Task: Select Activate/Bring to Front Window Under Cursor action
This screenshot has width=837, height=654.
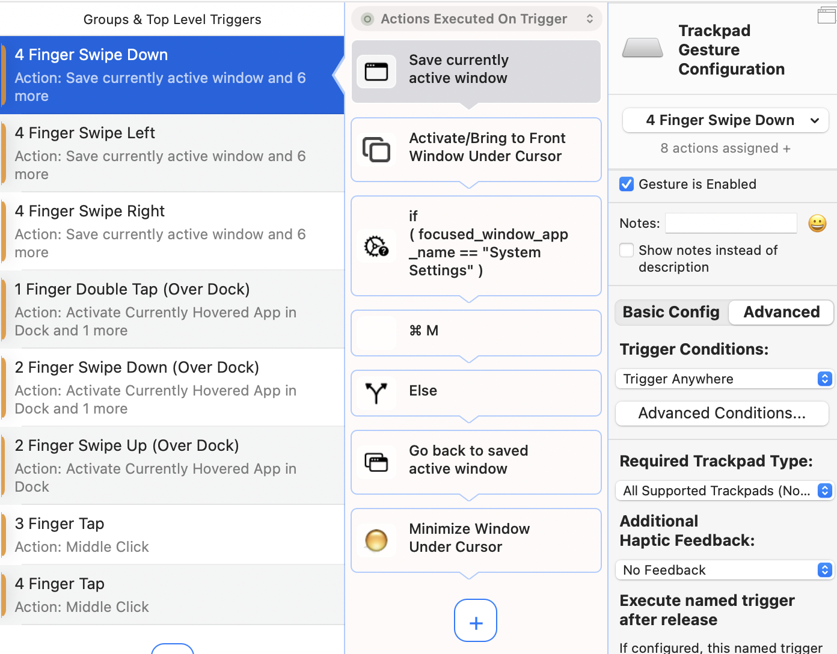Action: coord(476,150)
